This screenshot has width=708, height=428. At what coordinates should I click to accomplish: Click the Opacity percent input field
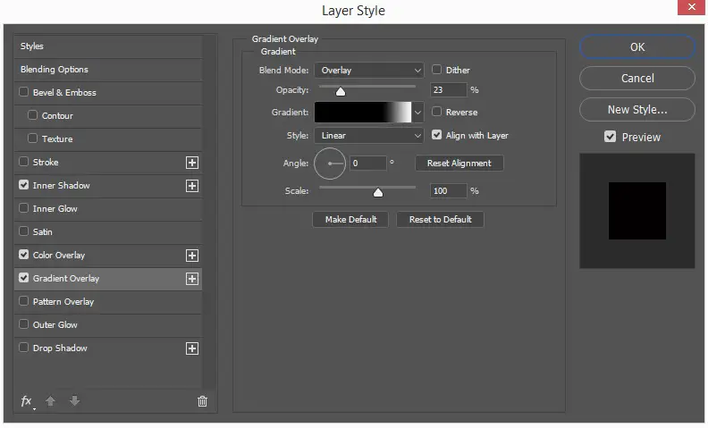click(x=449, y=90)
